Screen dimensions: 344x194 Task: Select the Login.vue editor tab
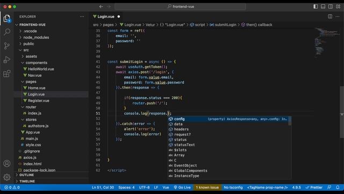click(x=106, y=17)
